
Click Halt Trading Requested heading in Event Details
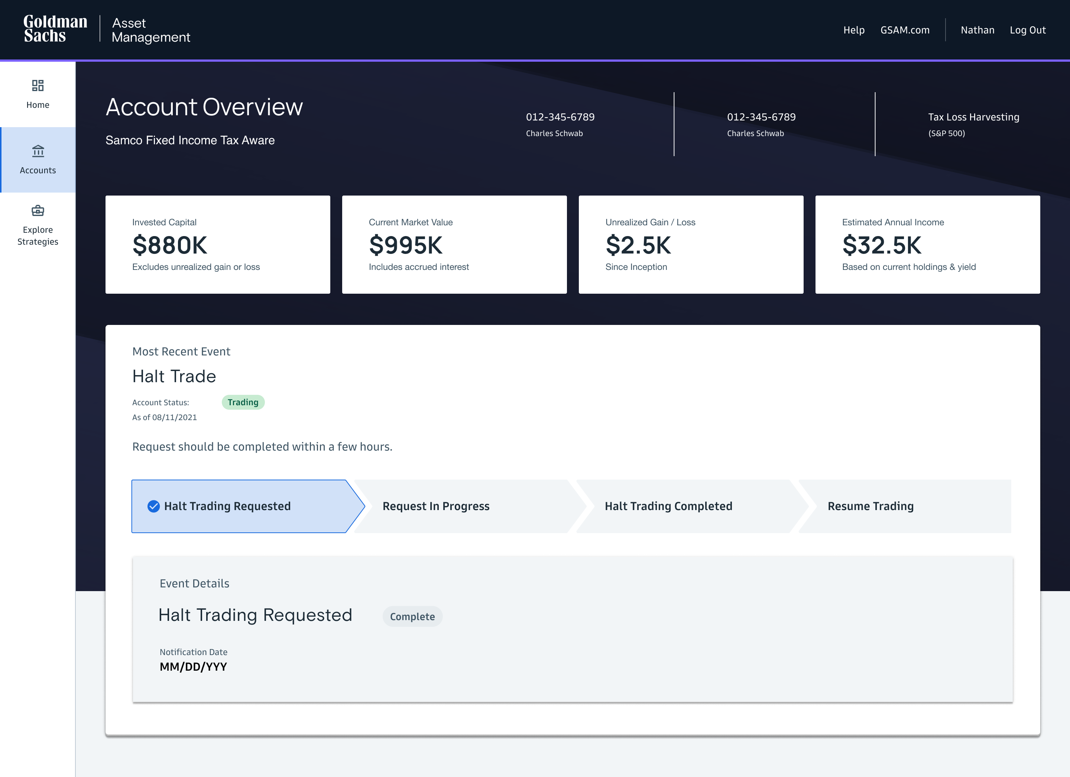(255, 615)
